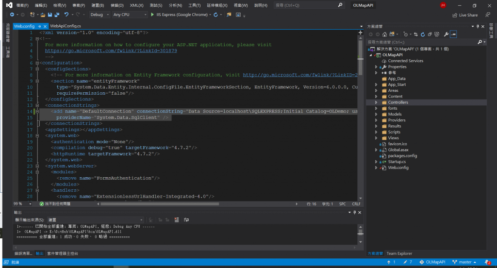Open Properties wrench icon in Solution Explorer
Viewport: 497px width, 268px height.
click(x=445, y=34)
